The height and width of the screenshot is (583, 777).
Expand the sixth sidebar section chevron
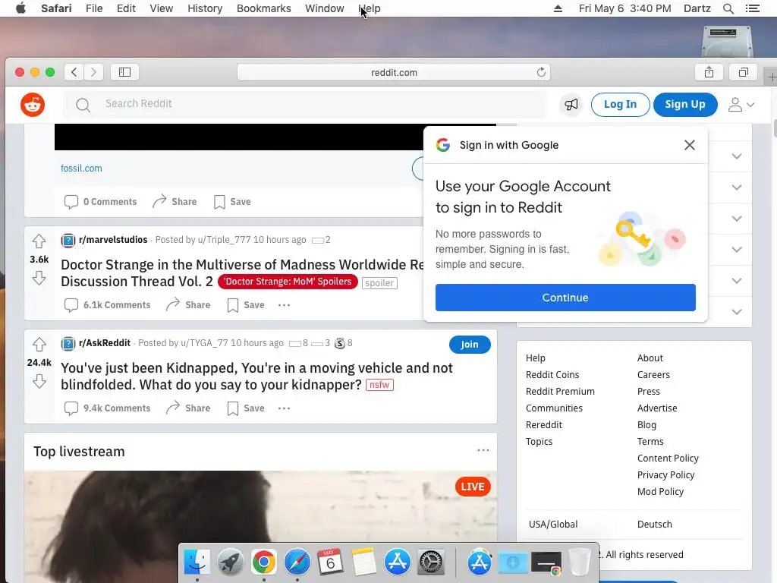pyautogui.click(x=737, y=312)
